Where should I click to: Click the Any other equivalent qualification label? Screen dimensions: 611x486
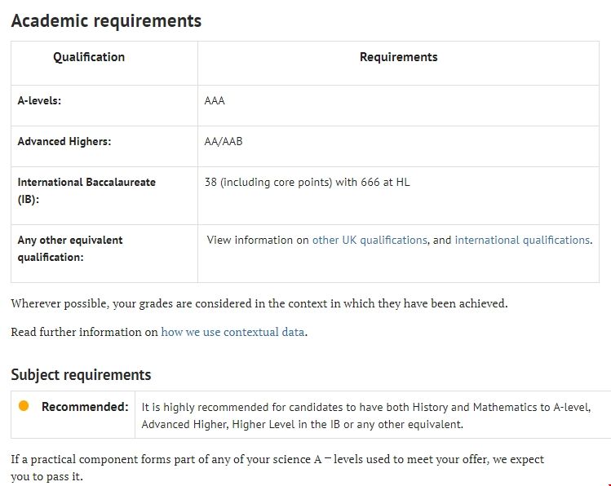(70, 249)
